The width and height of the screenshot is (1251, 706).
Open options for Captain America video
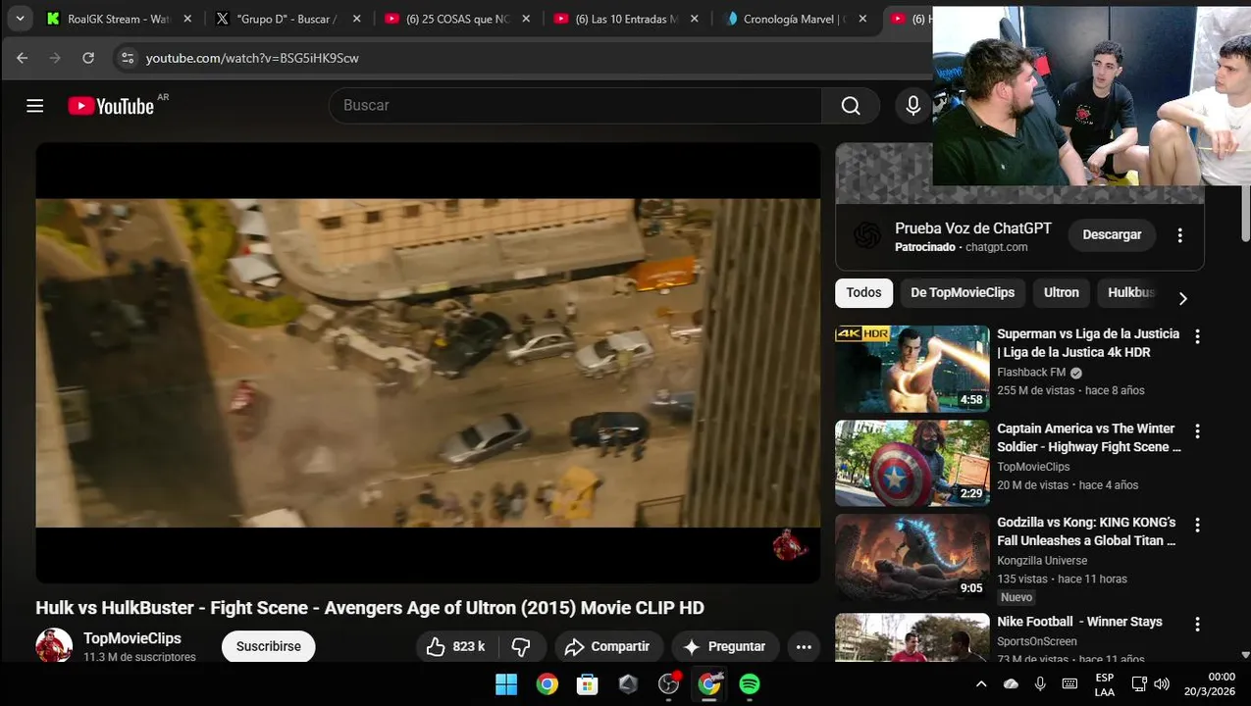(1197, 431)
